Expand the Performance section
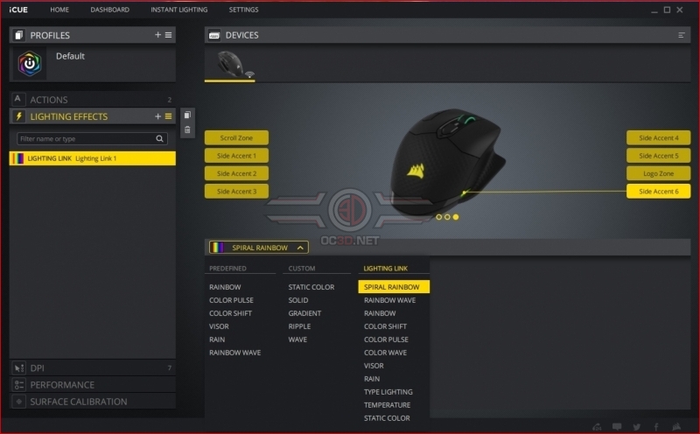 click(93, 385)
